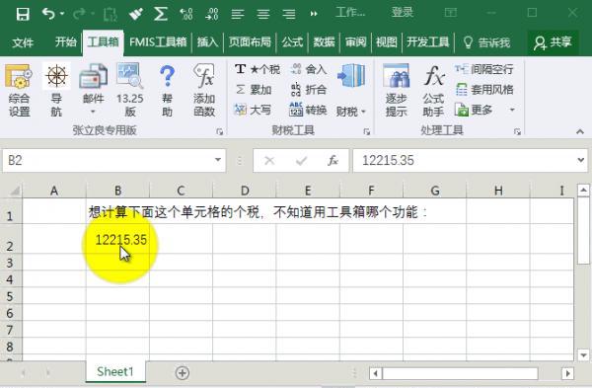The height and width of the screenshot is (388, 592).
Task: Click the AutoSum sigma icon in title bar
Action: tap(161, 14)
